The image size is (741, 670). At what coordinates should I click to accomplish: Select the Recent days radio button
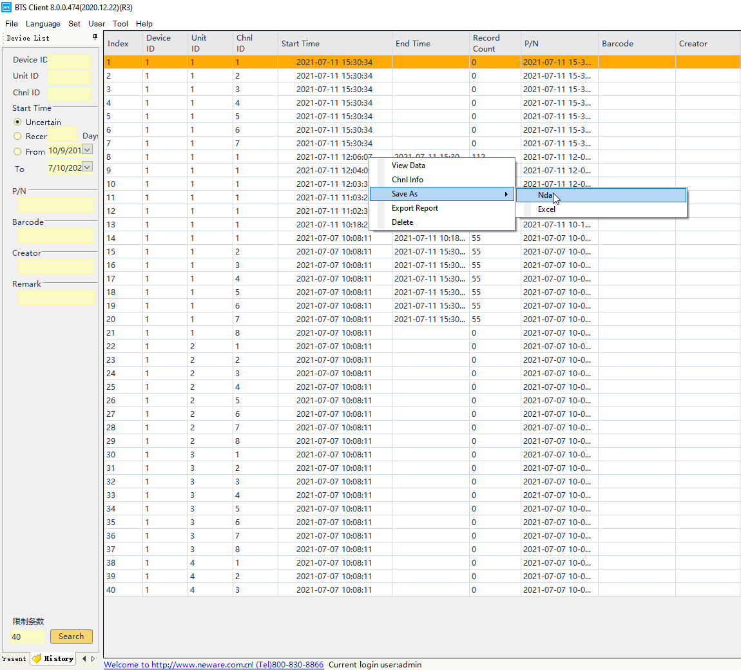[x=17, y=136]
